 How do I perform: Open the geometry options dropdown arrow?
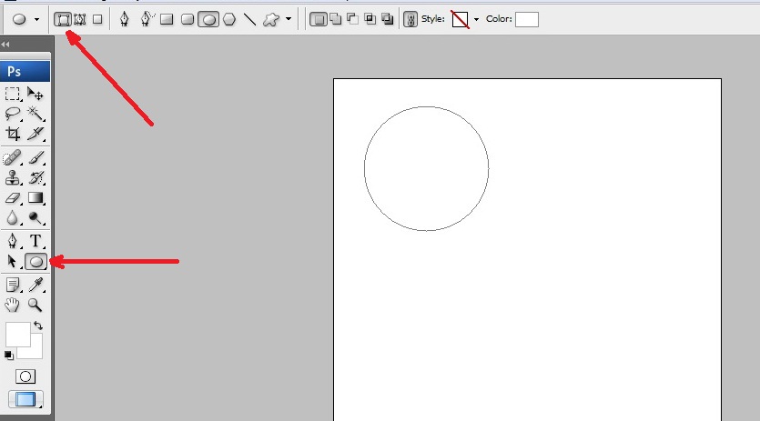pos(289,19)
